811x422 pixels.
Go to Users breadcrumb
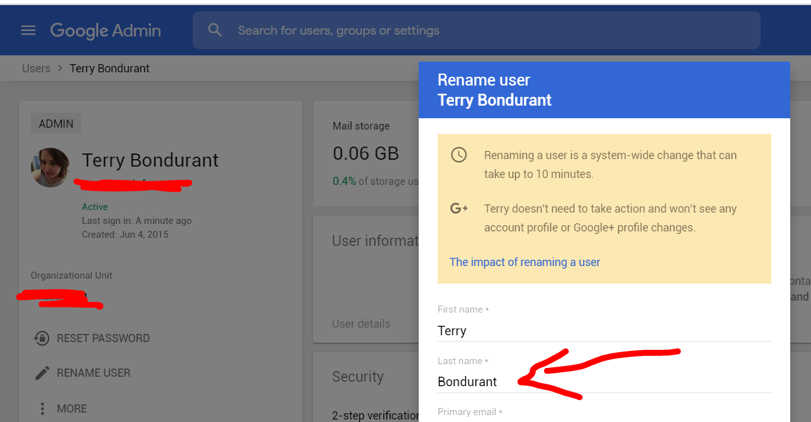coord(36,69)
